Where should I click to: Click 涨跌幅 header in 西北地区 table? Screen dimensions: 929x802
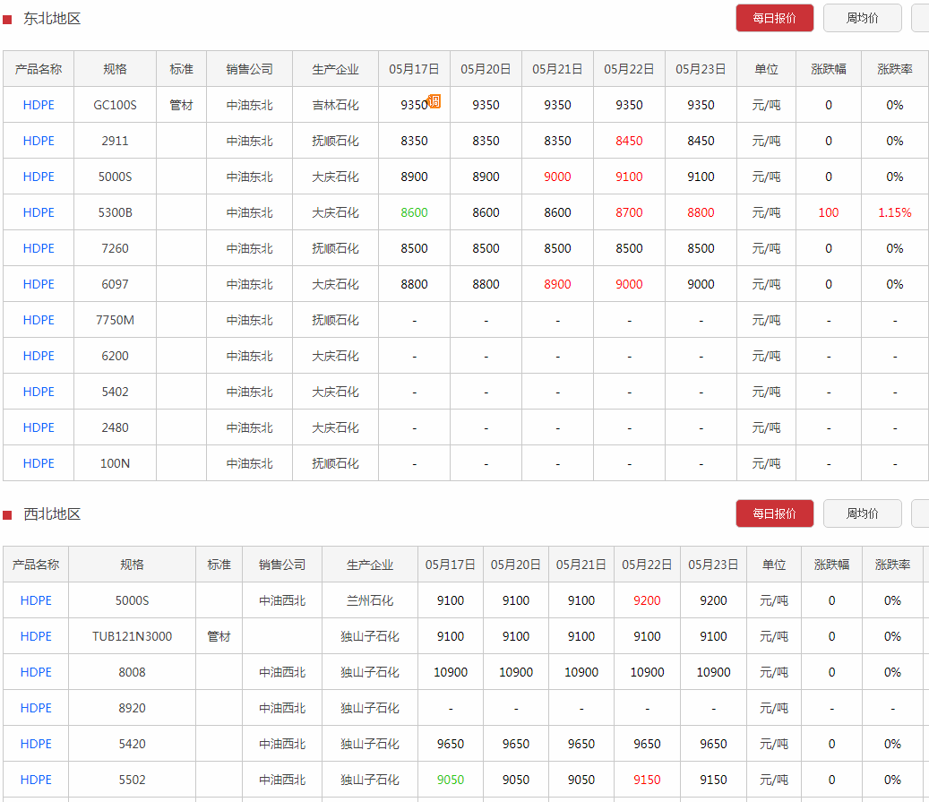click(x=832, y=565)
